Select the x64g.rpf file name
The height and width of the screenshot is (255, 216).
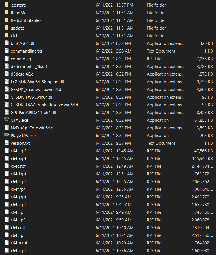[x=18, y=197]
